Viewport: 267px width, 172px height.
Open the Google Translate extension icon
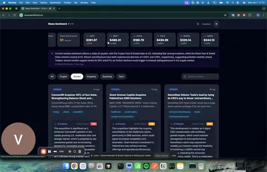233,15
